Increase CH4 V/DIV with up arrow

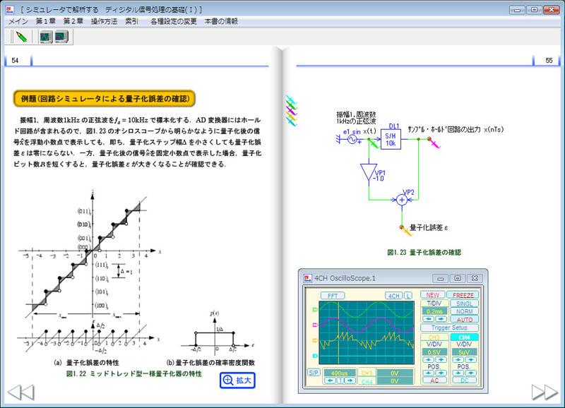[x=470, y=359]
